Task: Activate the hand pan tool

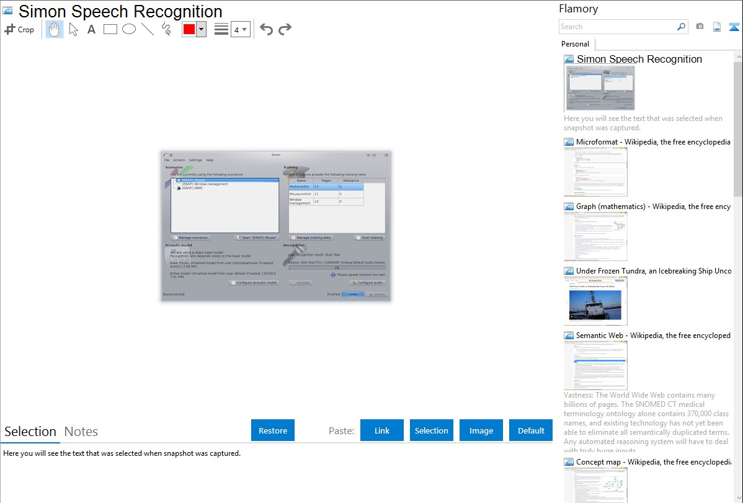Action: point(55,29)
